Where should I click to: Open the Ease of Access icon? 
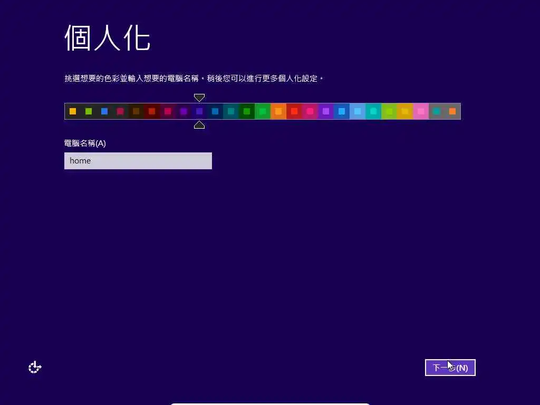35,368
